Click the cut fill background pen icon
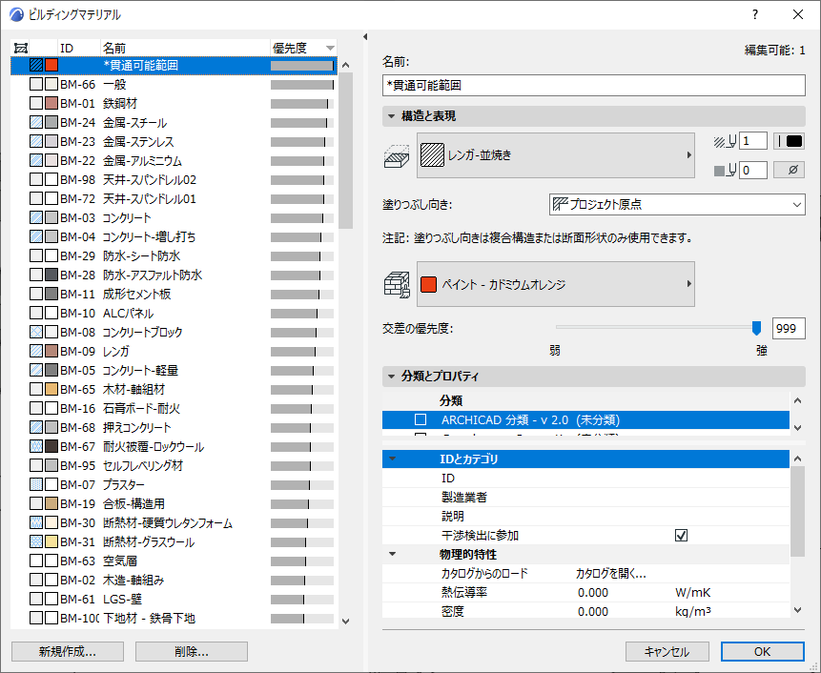Screen dimensions: 821x673 pos(725,170)
